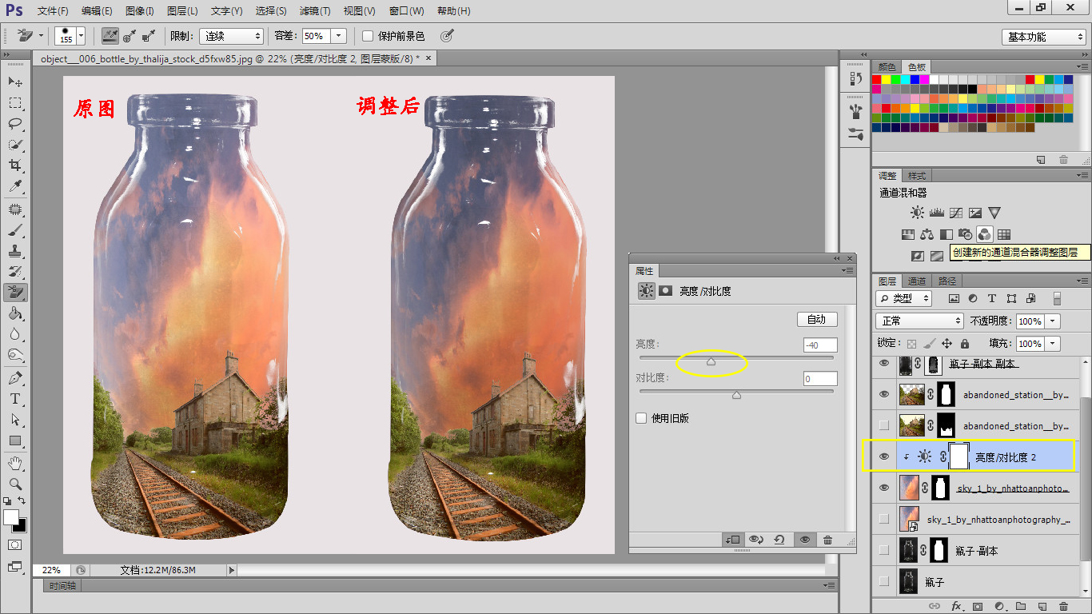Viewport: 1092px width, 614px height.
Task: Open the 填充 slider arrow
Action: click(1053, 343)
